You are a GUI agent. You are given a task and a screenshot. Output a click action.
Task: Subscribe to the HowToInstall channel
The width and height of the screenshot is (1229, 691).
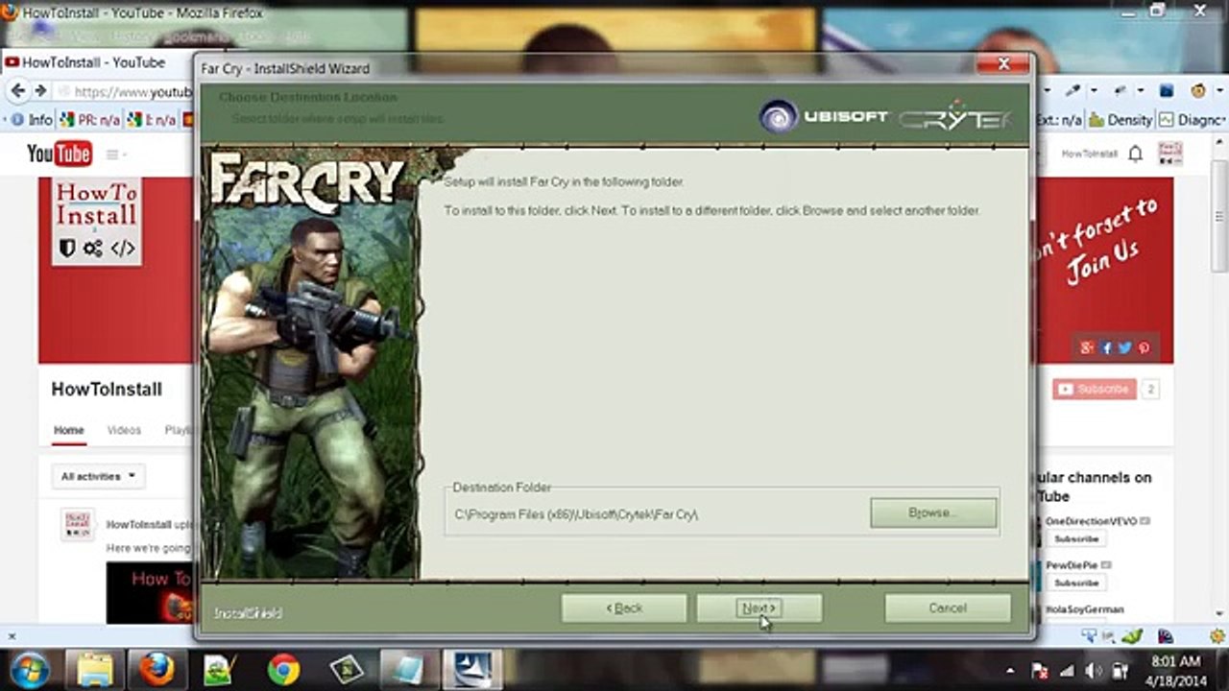point(1095,389)
